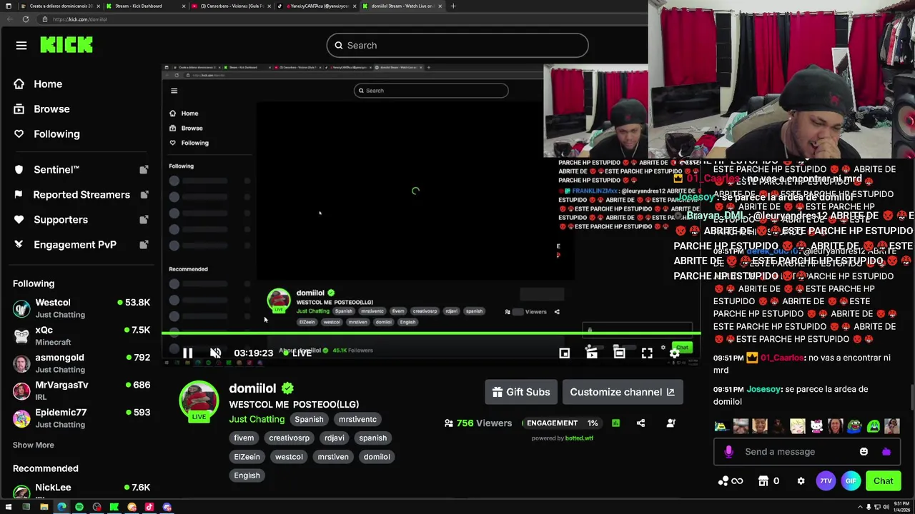Viewport: 915px width, 514px height.
Task: Open the 7TV emote menu
Action: [x=826, y=481]
